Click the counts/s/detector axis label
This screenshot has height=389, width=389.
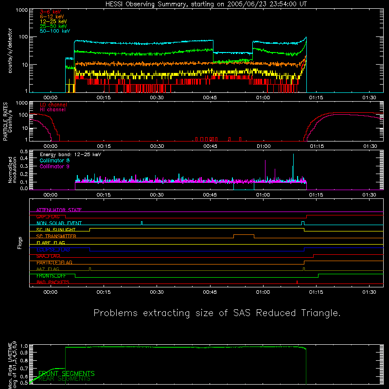[x=10, y=51]
